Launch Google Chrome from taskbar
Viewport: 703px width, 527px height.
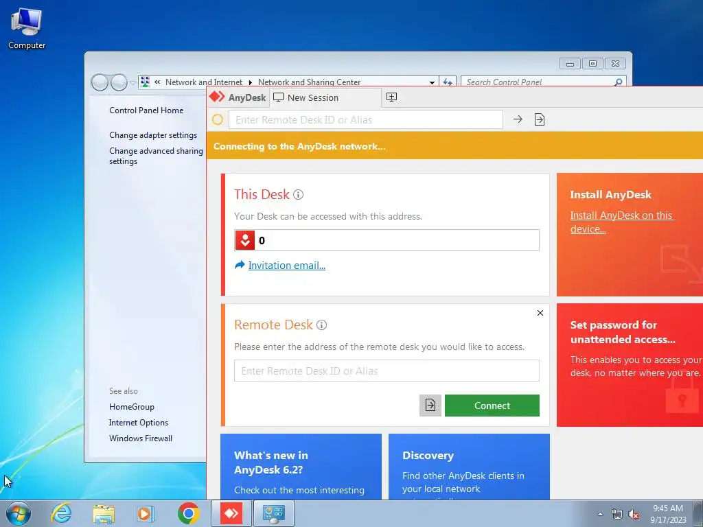point(188,513)
